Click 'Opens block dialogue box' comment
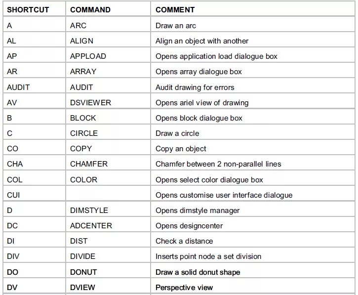358x295 pixels. (x=199, y=118)
